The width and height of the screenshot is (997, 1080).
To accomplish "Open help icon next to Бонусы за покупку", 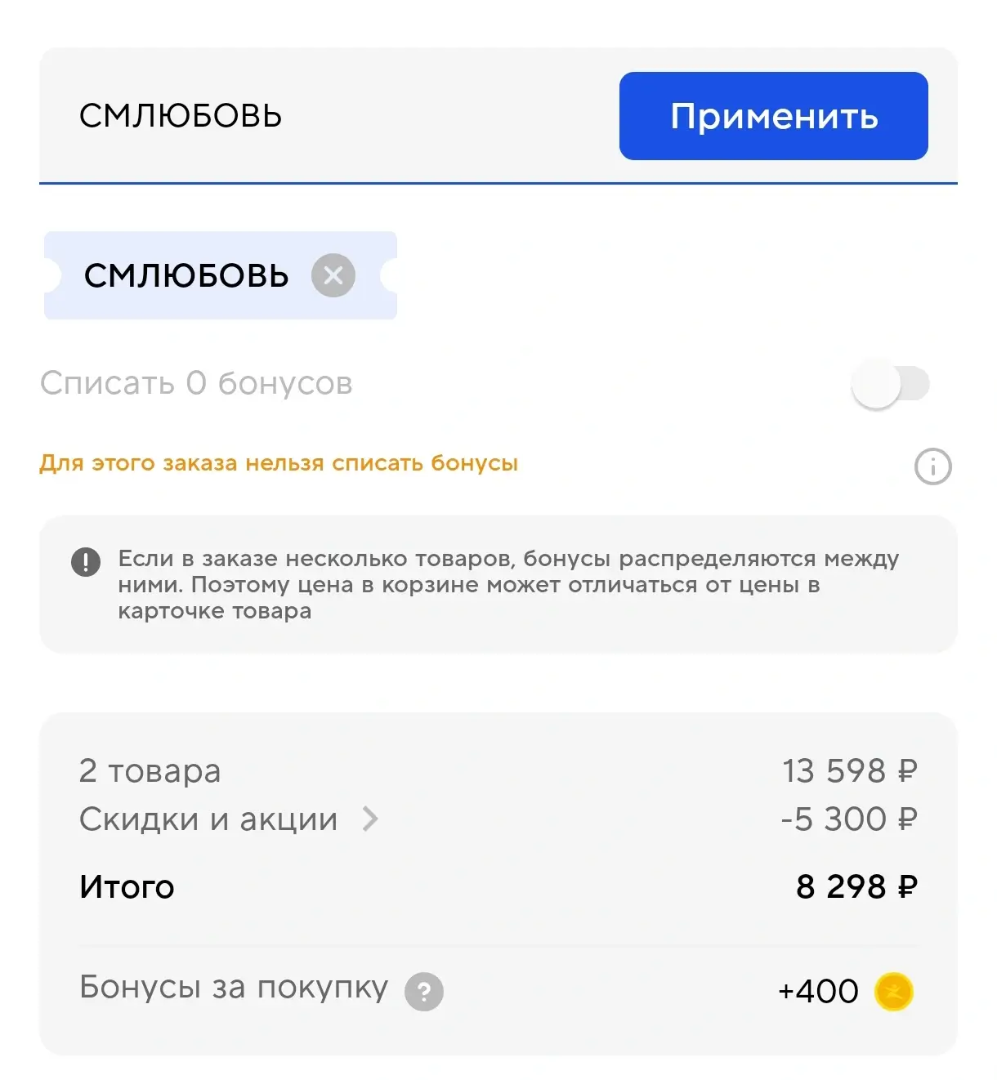I will coord(424,992).
